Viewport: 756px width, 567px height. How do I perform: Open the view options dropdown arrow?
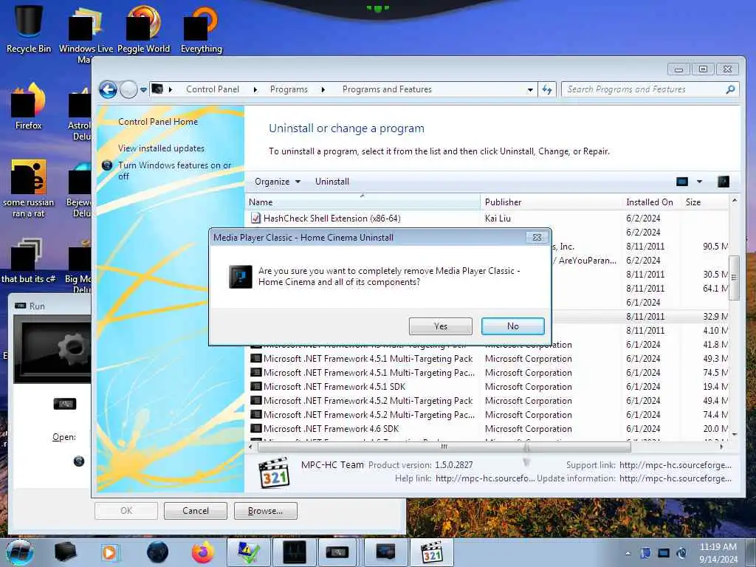coord(700,182)
